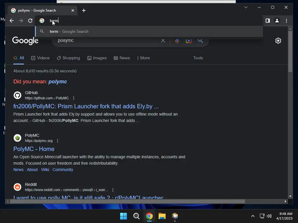Go back using Chrome's back arrow
The width and height of the screenshot is (298, 223).
(12, 21)
